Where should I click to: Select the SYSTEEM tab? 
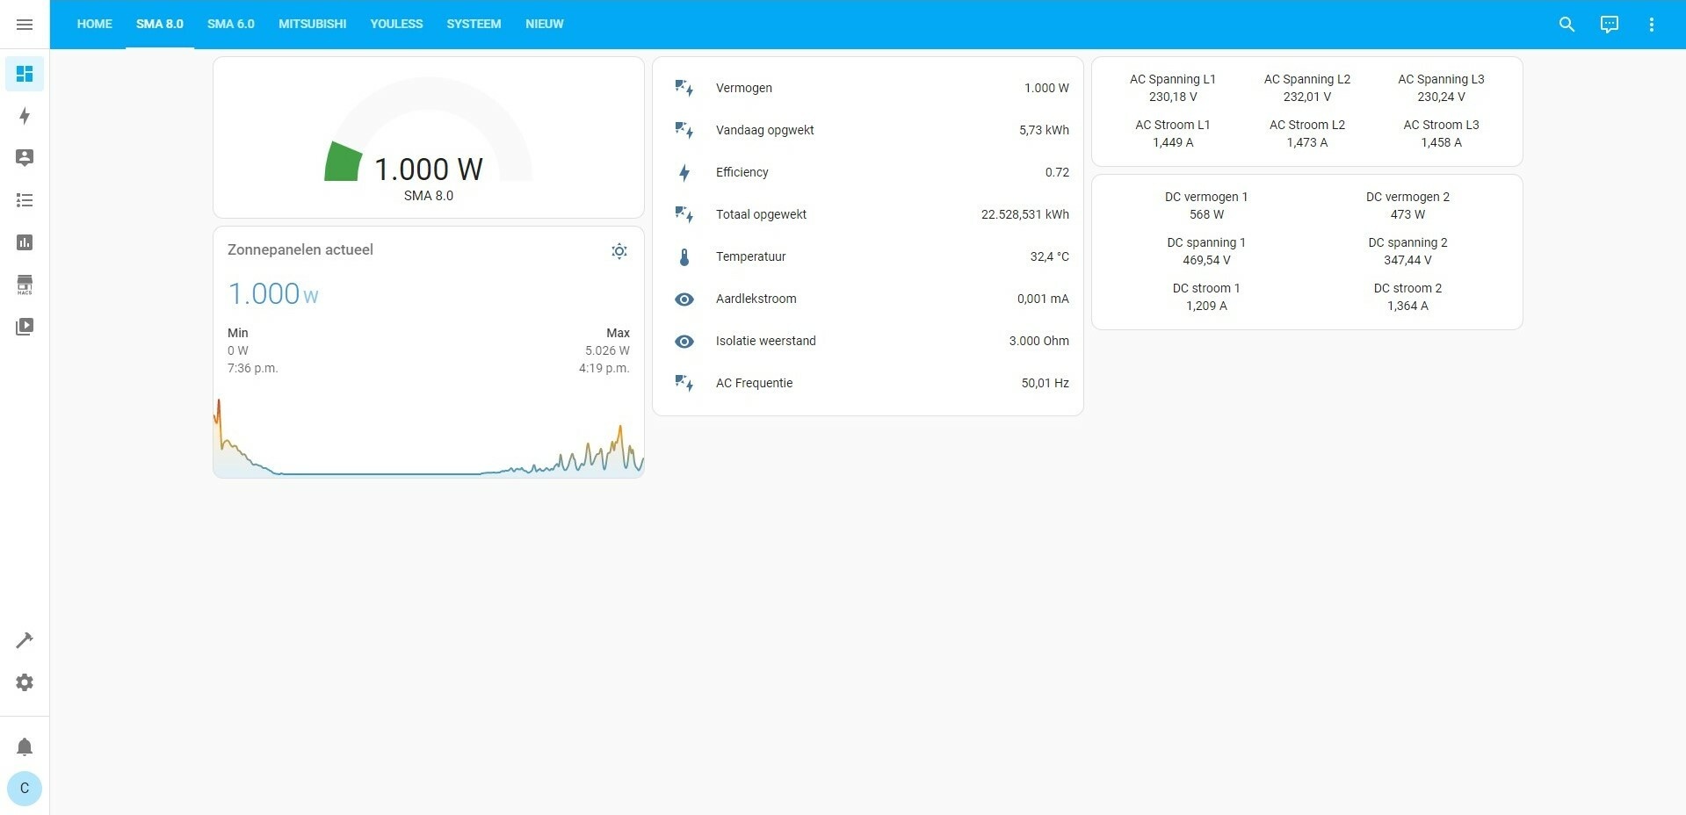coord(474,25)
